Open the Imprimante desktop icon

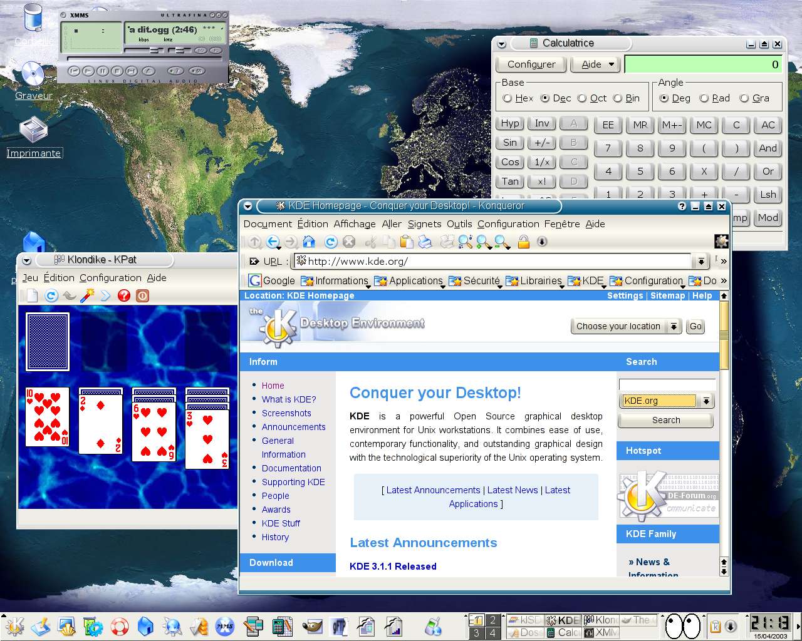(34, 138)
